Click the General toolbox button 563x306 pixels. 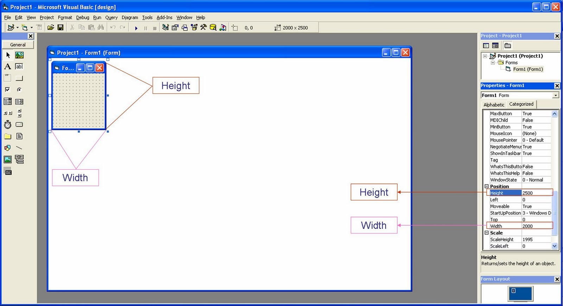pos(18,45)
